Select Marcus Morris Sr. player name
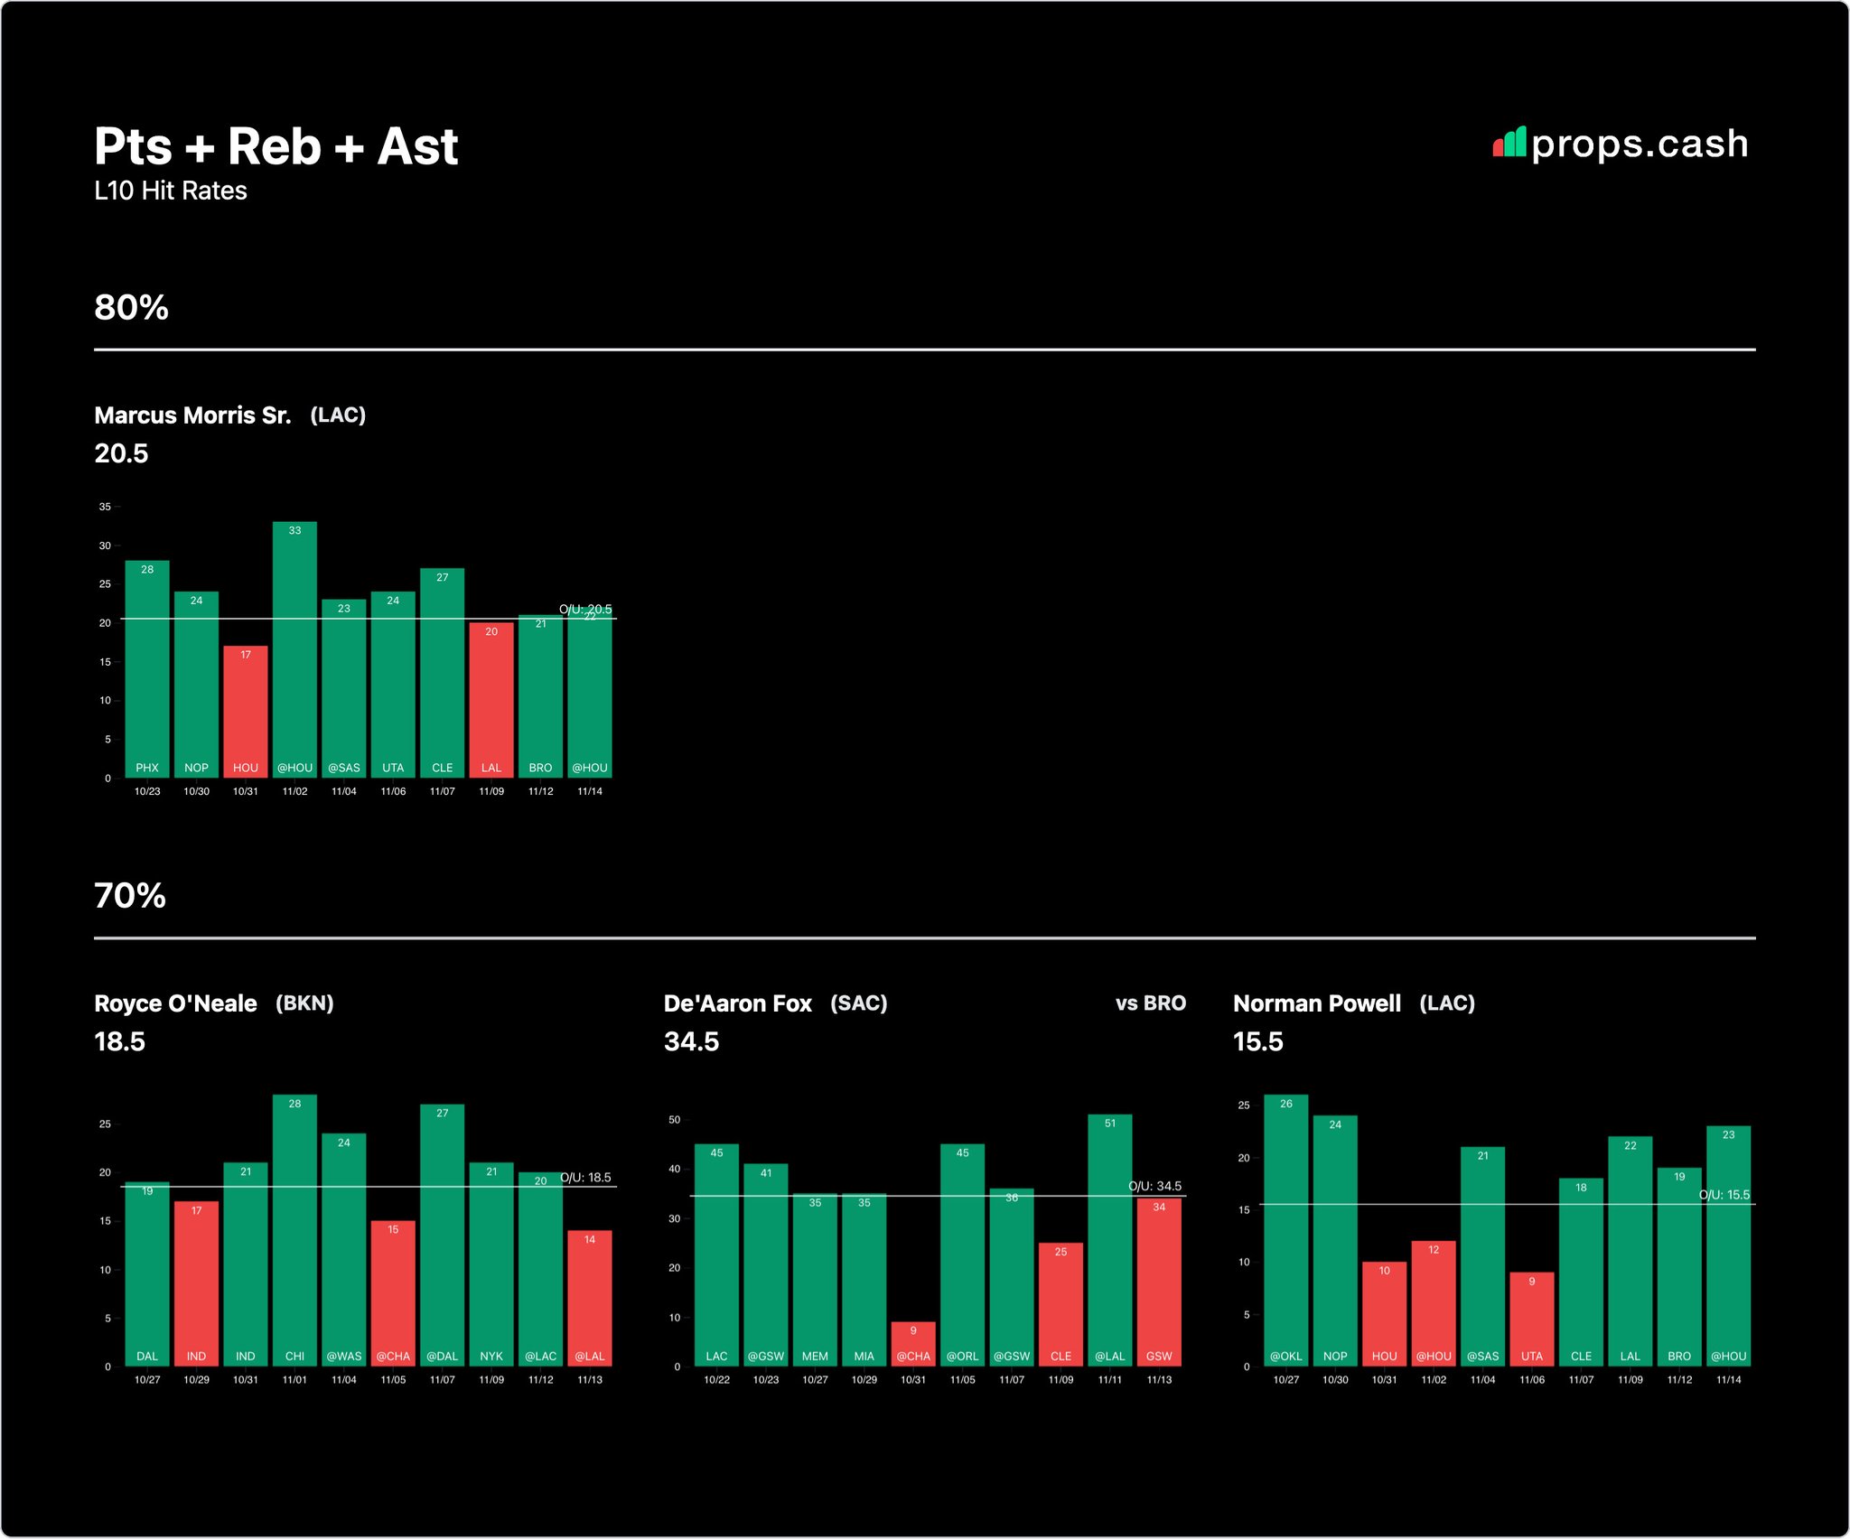 point(192,415)
